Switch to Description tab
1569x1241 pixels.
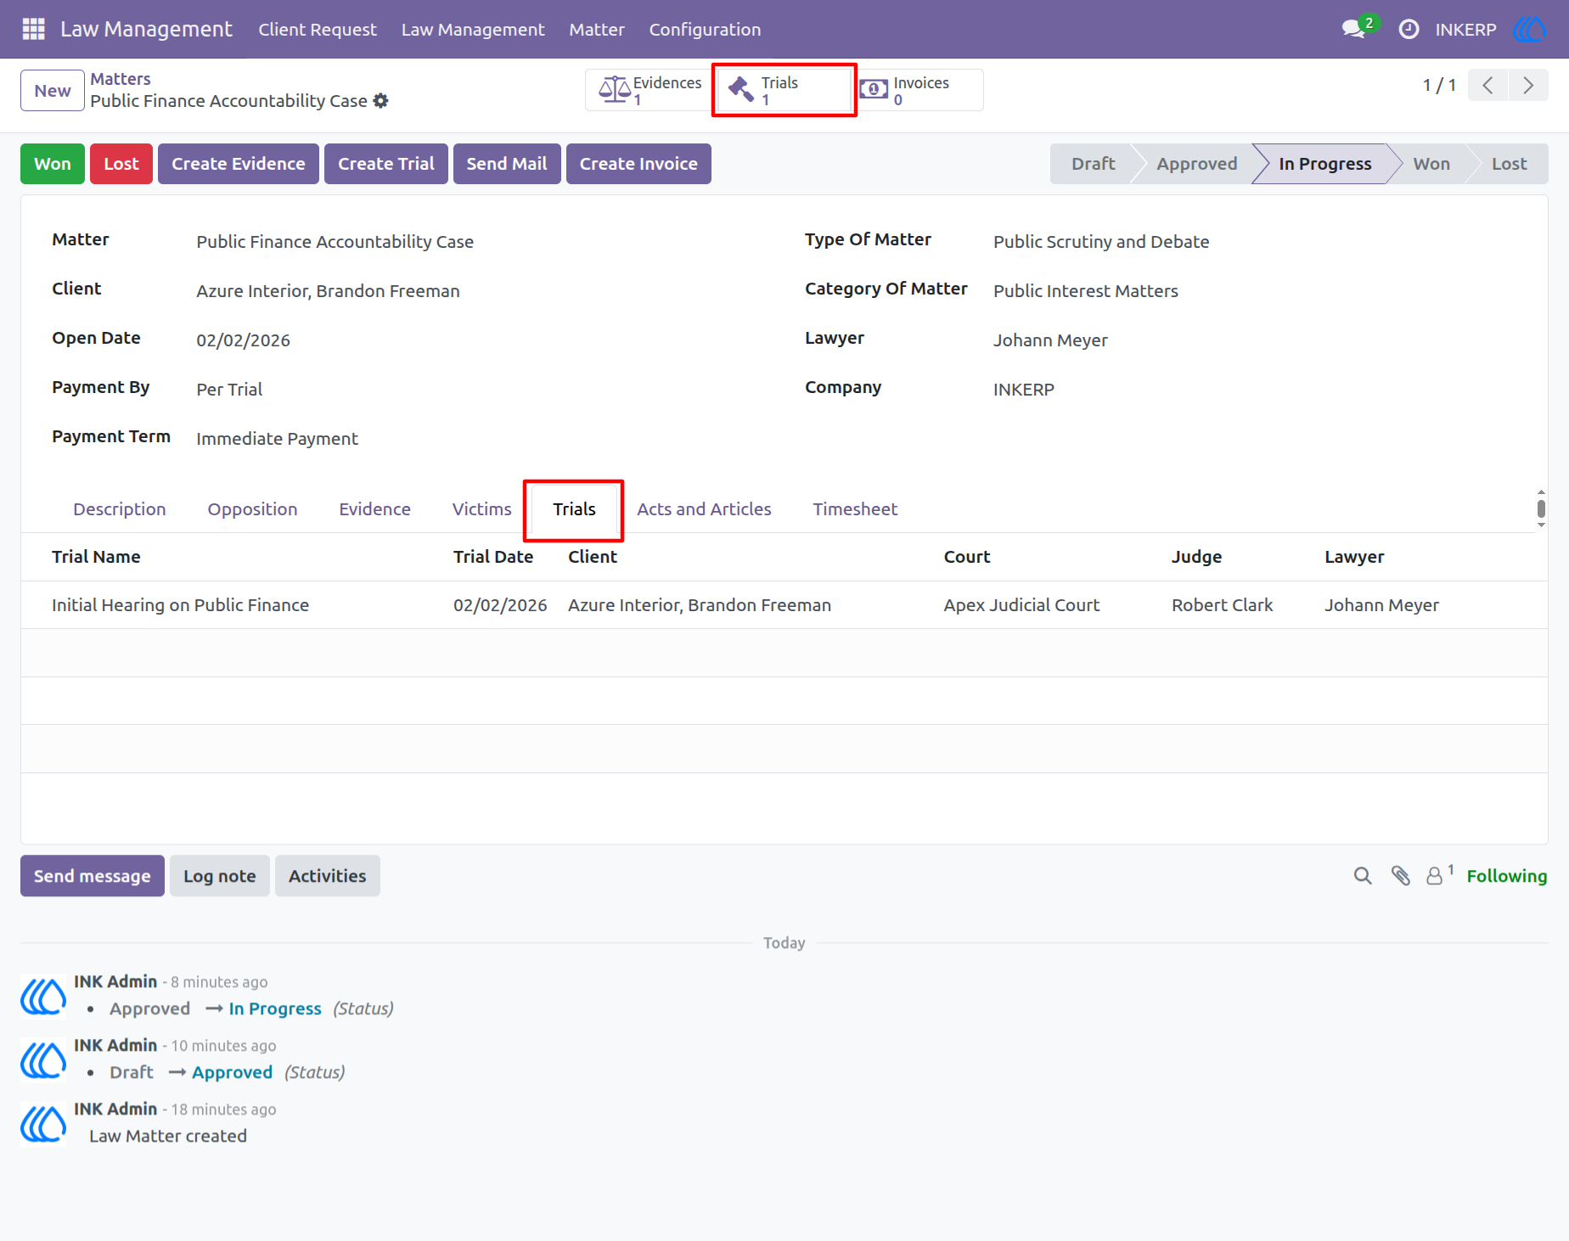point(120,509)
